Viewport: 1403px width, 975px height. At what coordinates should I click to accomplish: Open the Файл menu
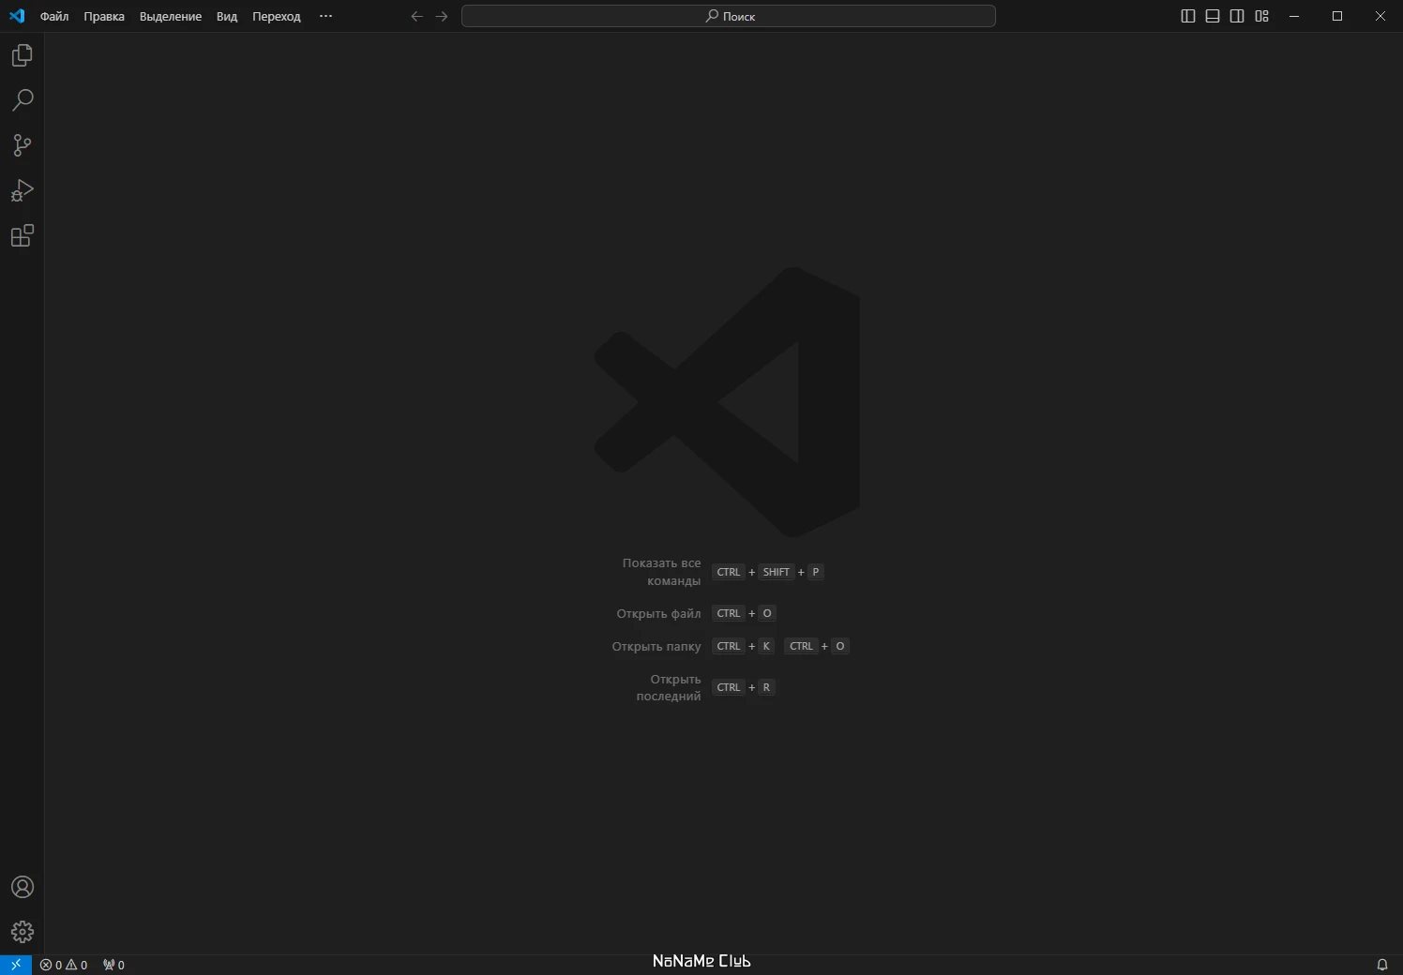54,16
